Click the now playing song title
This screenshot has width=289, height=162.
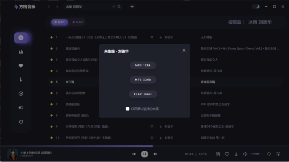(x=36, y=153)
